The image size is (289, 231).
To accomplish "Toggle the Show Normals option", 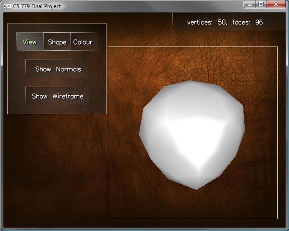I will click(58, 69).
